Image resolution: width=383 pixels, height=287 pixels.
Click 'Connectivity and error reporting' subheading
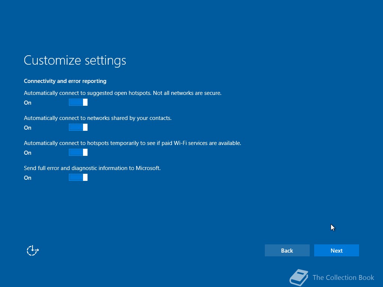click(65, 81)
